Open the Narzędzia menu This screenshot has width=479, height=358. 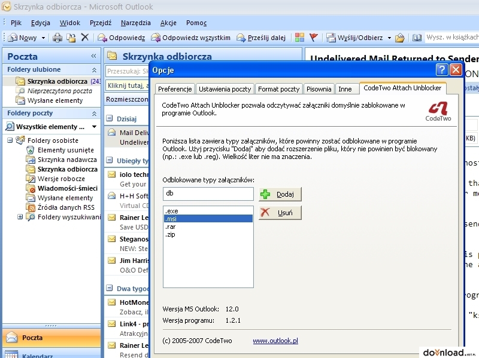point(136,23)
